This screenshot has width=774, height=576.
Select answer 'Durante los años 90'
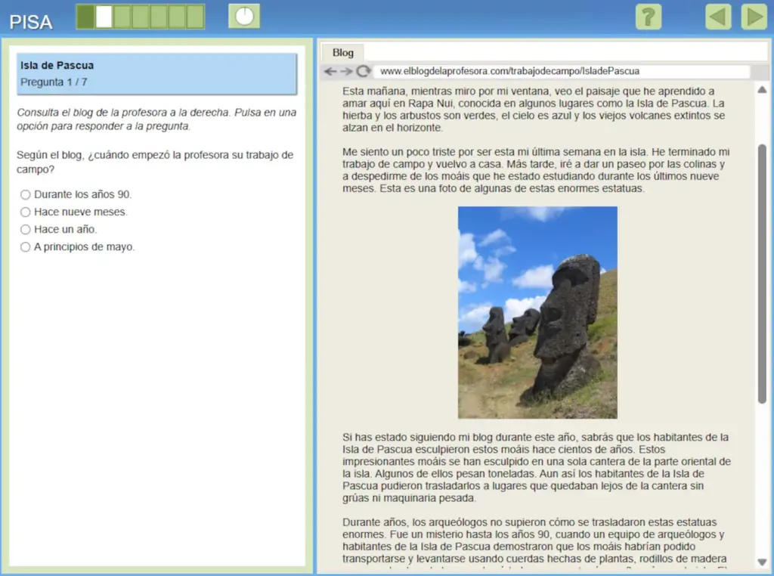click(x=25, y=194)
